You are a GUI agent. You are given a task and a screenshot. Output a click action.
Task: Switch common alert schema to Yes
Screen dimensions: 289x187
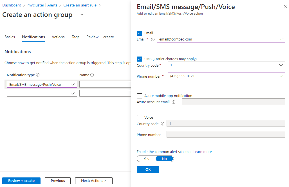tap(146, 159)
